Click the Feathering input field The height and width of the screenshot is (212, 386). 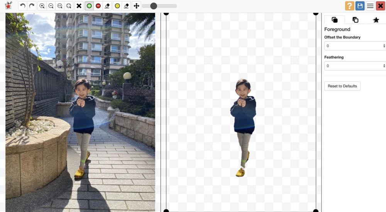(354, 66)
